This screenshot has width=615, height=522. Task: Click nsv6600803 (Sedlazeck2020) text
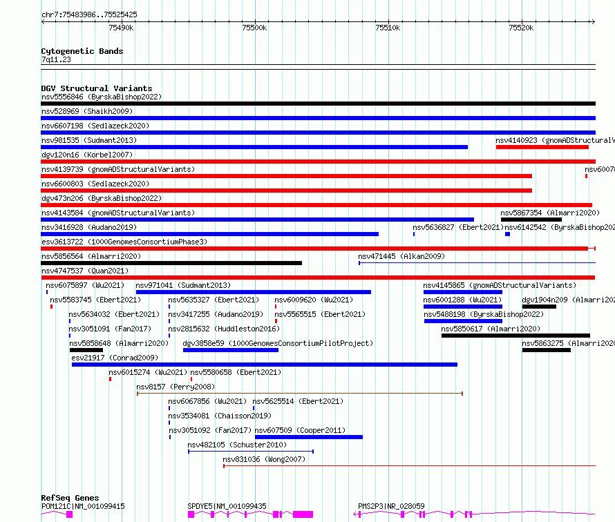tap(95, 184)
